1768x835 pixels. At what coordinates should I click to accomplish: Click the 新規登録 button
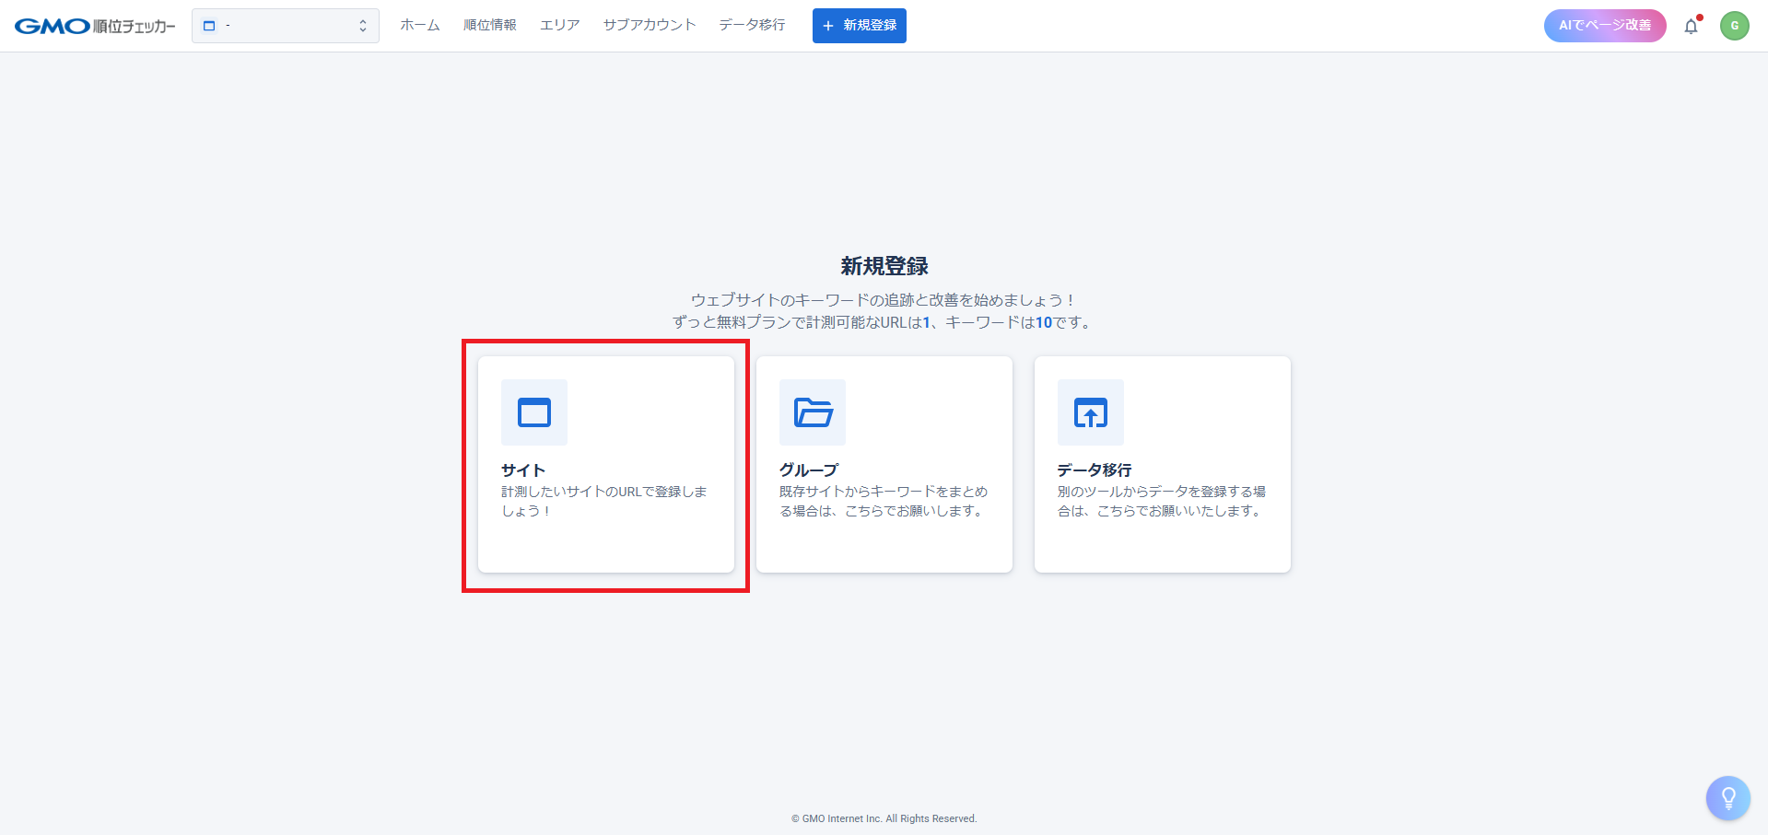click(860, 26)
